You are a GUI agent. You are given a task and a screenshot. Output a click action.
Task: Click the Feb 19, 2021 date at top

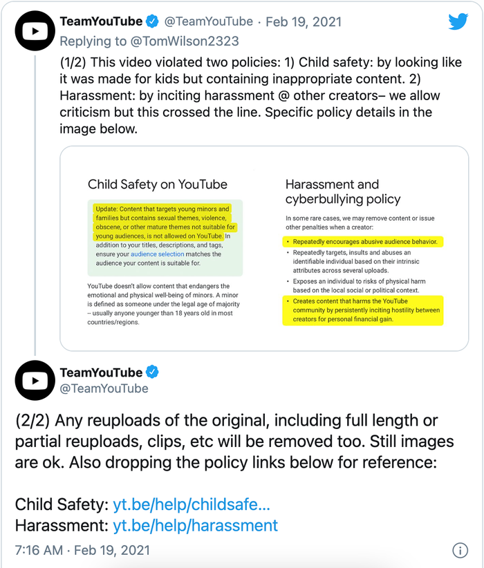304,21
